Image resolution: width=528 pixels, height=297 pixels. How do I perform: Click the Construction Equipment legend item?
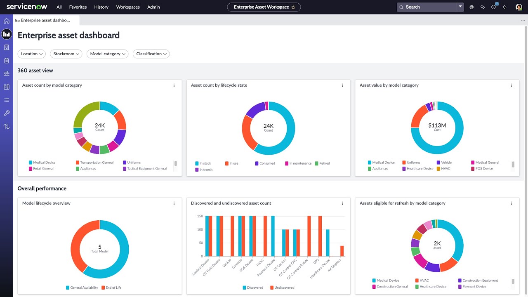[478, 280]
